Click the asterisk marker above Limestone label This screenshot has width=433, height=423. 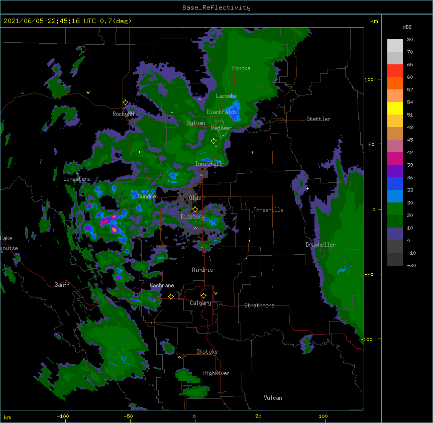point(77,174)
